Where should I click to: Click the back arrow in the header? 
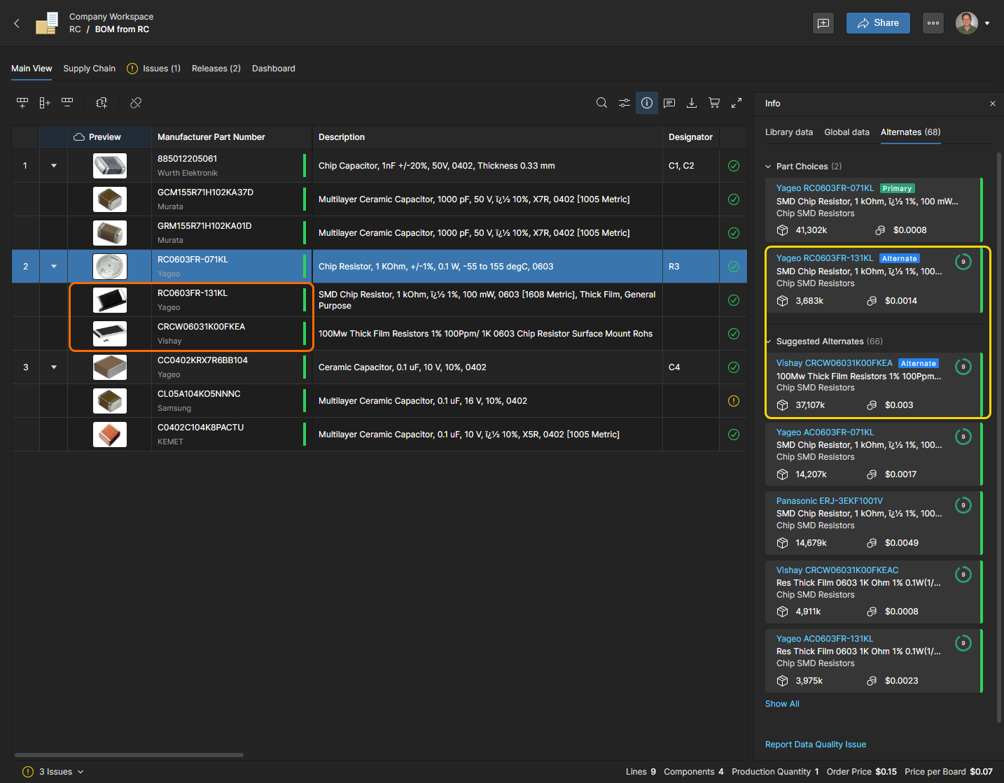[17, 23]
